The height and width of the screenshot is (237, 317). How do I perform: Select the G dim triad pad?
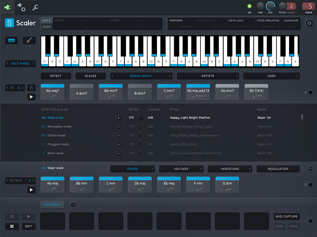[x=227, y=185]
